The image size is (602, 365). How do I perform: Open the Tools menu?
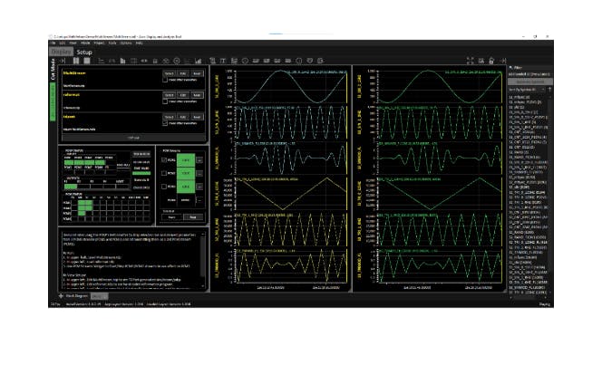pyautogui.click(x=112, y=43)
